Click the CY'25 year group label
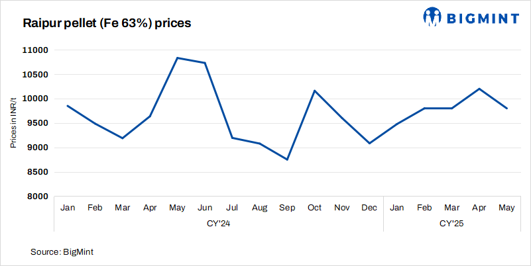Screen dimensions: 531x266 click(451, 224)
